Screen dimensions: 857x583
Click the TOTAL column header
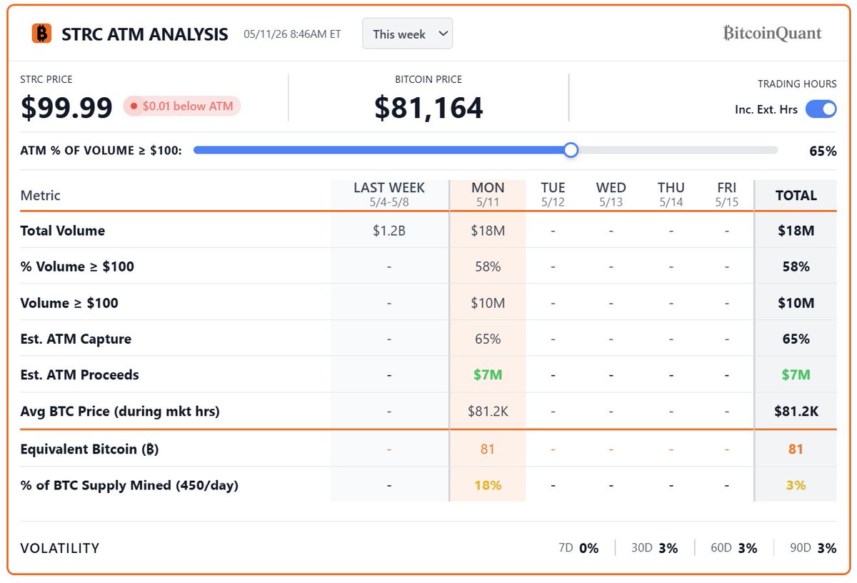796,195
